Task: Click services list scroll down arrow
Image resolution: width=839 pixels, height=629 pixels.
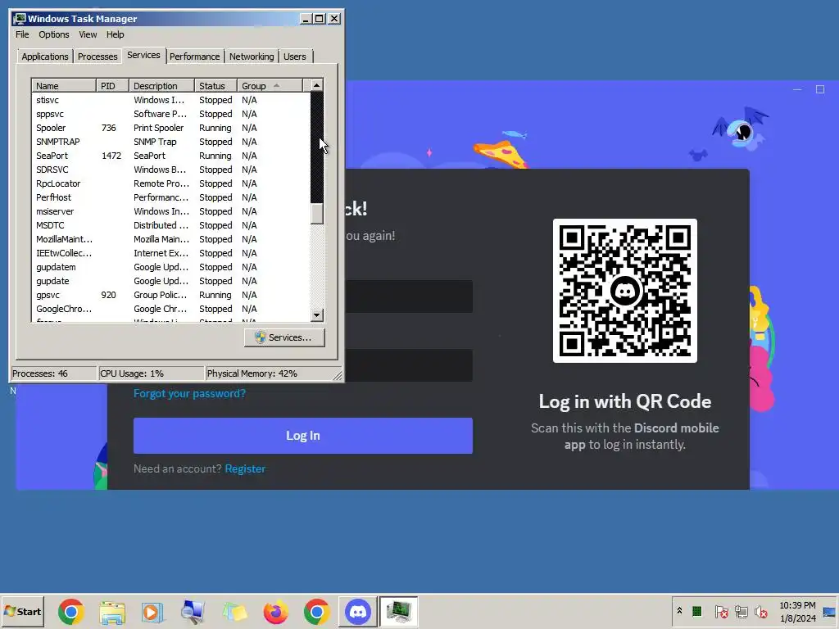Action: (x=317, y=315)
